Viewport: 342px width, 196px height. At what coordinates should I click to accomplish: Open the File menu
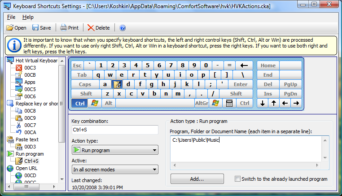[11, 17]
